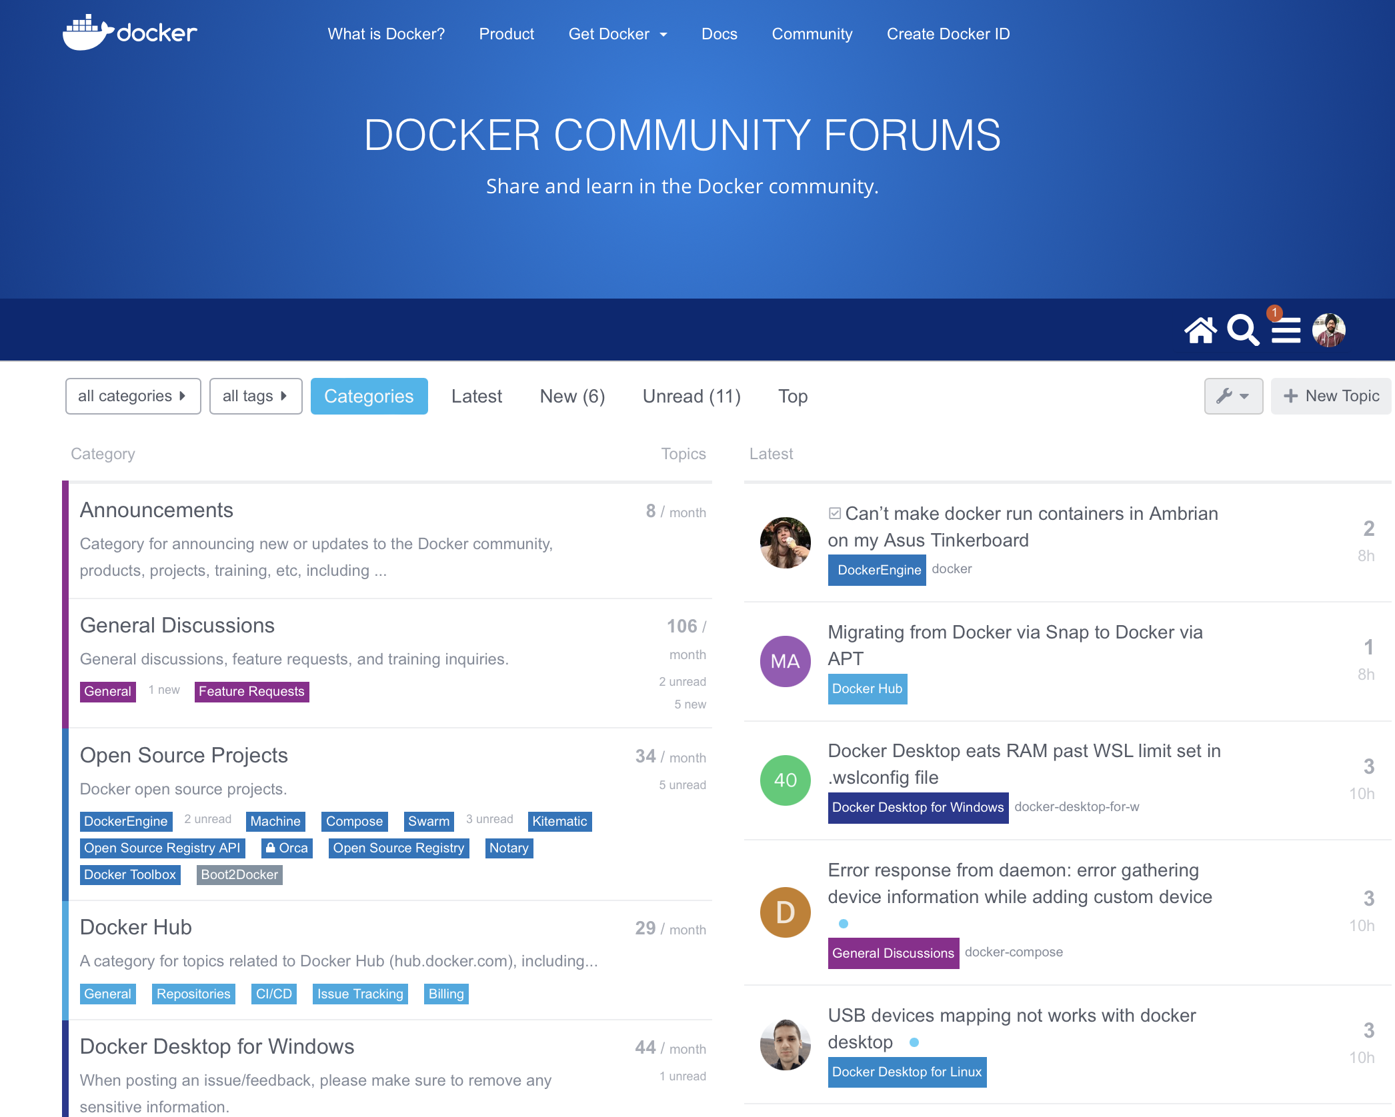Go to forum home via house icon

[1200, 330]
